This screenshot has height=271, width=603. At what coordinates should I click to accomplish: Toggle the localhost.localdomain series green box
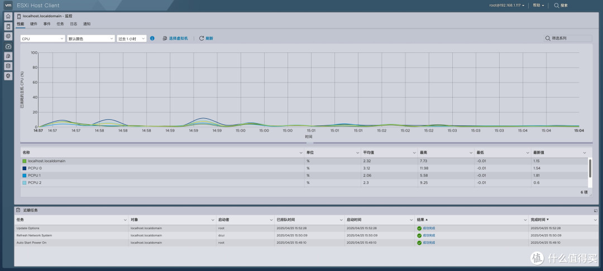point(24,161)
